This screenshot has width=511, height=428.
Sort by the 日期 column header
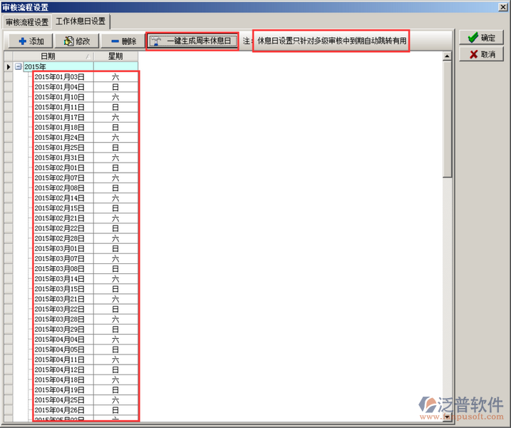pos(53,56)
